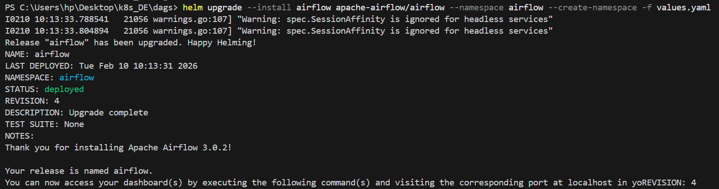Click "values.yaml" at the command's end

pos(684,8)
